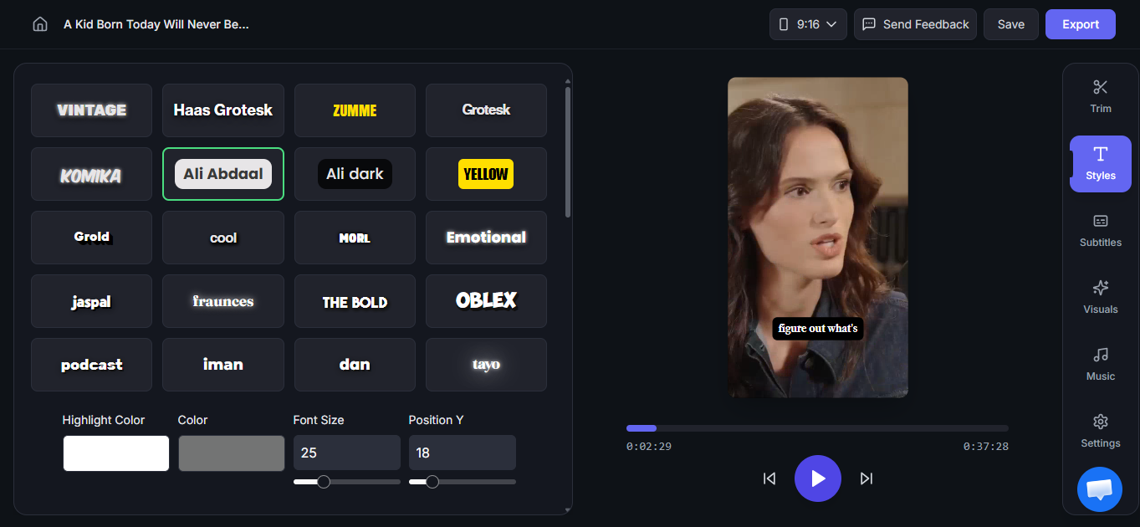Select the iman caption style

coord(223,365)
